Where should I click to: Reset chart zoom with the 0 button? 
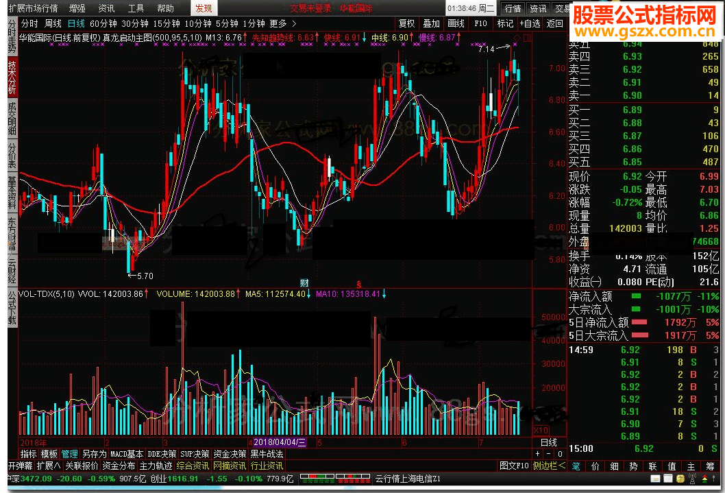[560, 454]
